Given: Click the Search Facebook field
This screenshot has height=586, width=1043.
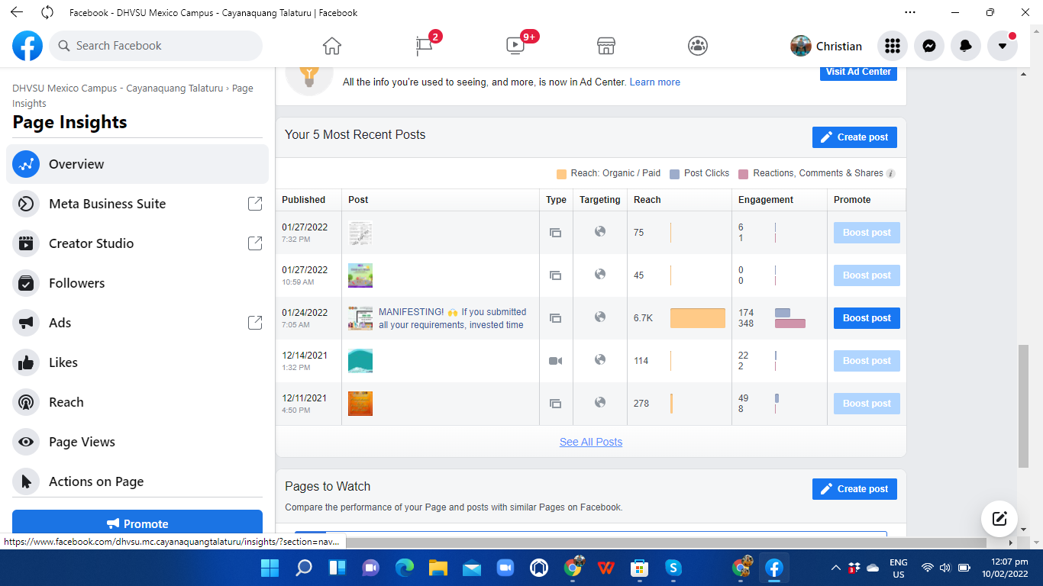Looking at the screenshot, I should coord(156,46).
